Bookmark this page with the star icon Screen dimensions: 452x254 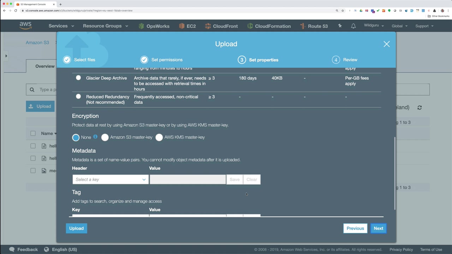(343, 11)
